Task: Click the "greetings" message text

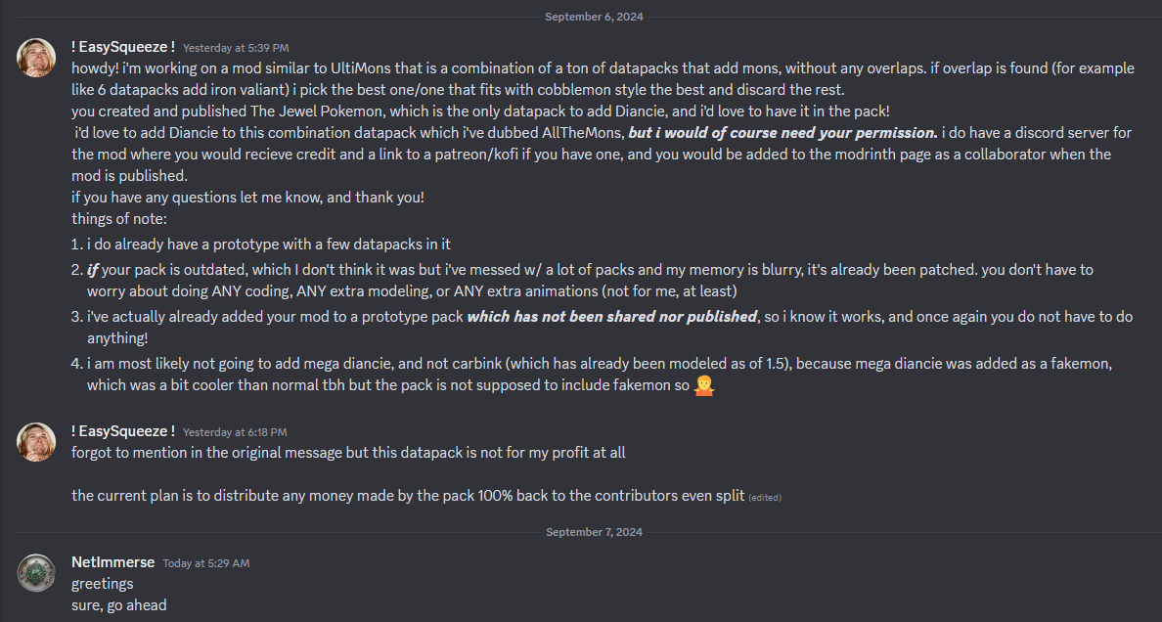Action: [103, 584]
